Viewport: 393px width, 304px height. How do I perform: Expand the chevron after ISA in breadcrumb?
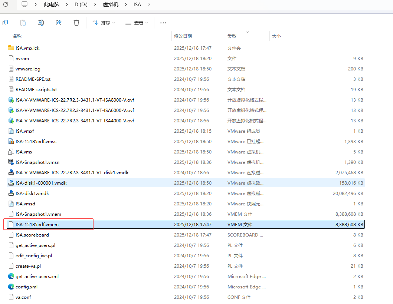click(x=149, y=4)
